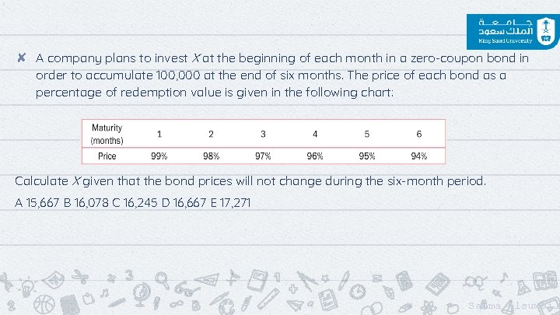Click the 99% price cell
Viewport: 560px width, 315px height.
(x=159, y=156)
